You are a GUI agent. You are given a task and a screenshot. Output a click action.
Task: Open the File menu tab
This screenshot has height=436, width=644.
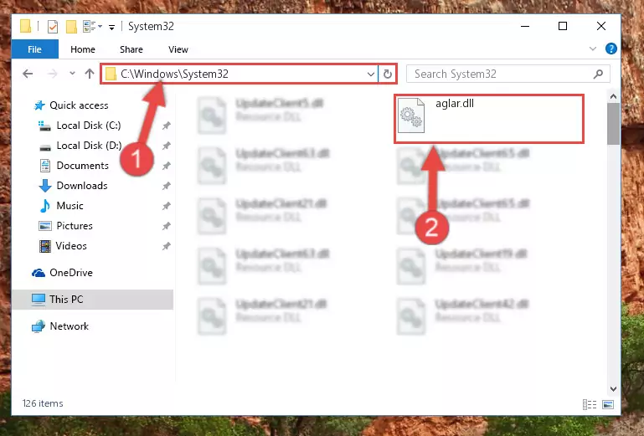coord(35,49)
